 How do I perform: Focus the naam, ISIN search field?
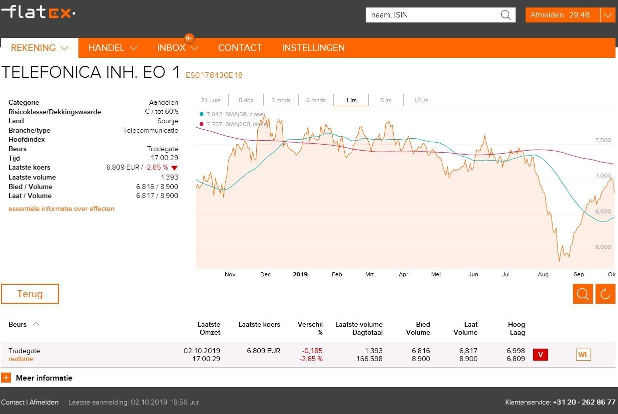[433, 15]
